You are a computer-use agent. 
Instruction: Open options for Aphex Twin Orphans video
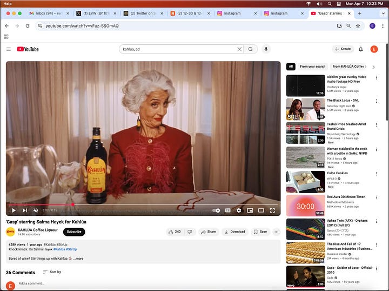click(x=377, y=221)
